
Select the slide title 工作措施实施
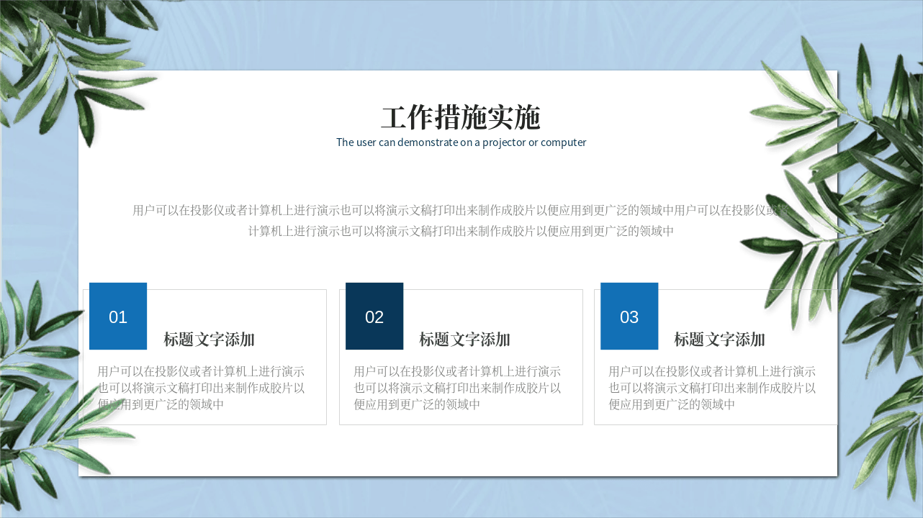tap(461, 117)
